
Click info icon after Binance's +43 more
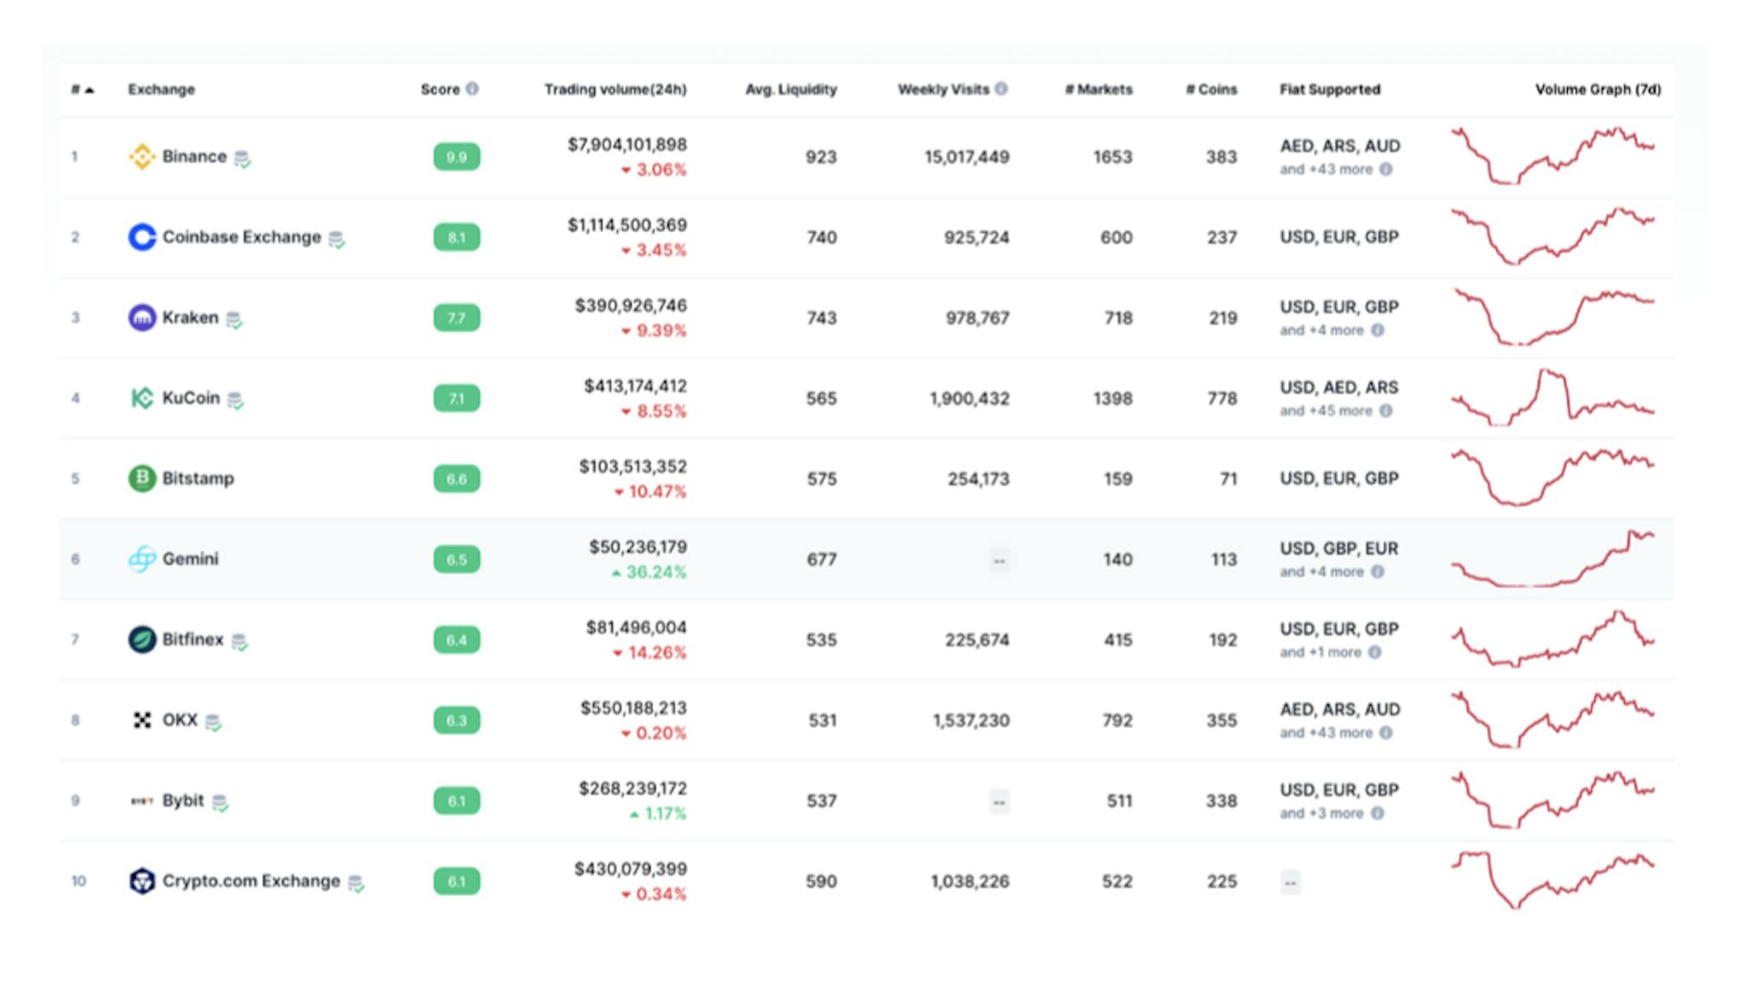click(x=1386, y=169)
